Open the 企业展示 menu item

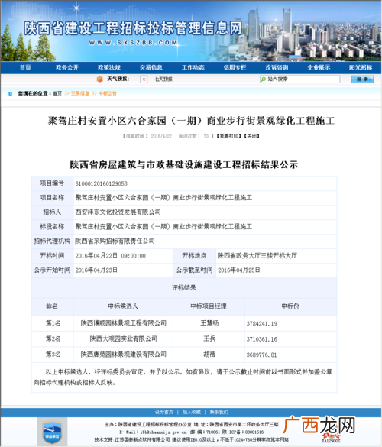point(319,67)
